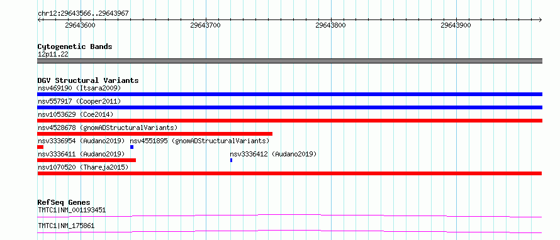Click the chr12:29643566..29643967 region label
560x240 pixels.
83,14
